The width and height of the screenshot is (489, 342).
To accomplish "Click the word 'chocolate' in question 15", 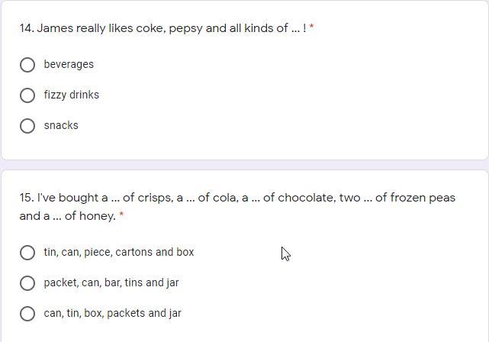I will (306, 198).
